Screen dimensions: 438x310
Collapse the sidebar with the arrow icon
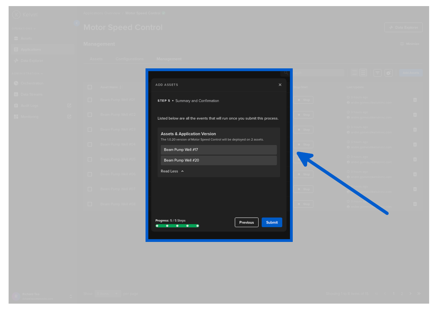[x=77, y=23]
